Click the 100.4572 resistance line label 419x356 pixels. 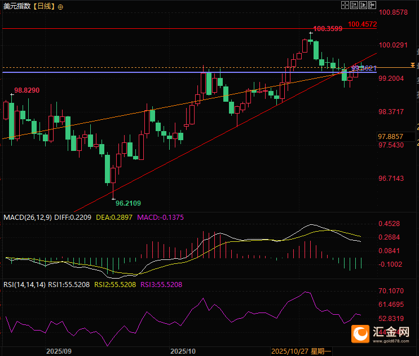pos(363,24)
